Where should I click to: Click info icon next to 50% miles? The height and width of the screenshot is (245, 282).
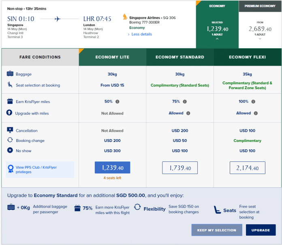point(117,102)
